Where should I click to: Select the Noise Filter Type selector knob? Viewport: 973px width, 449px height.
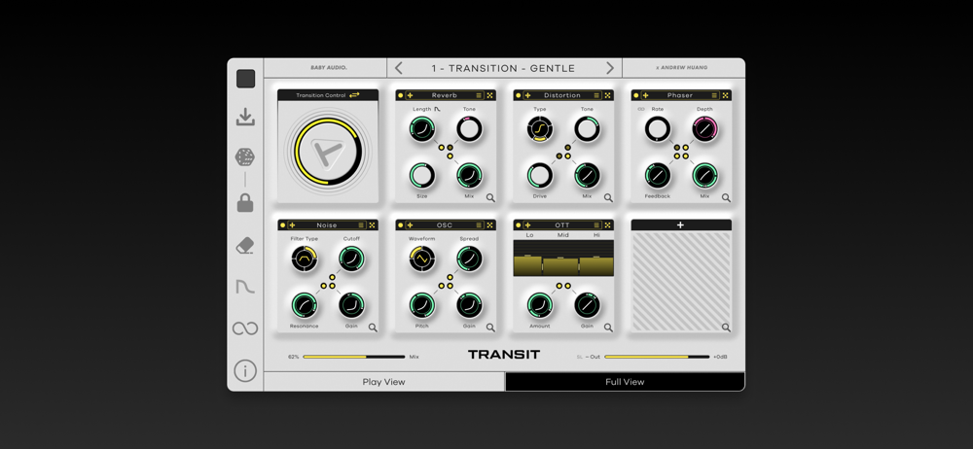(x=304, y=259)
